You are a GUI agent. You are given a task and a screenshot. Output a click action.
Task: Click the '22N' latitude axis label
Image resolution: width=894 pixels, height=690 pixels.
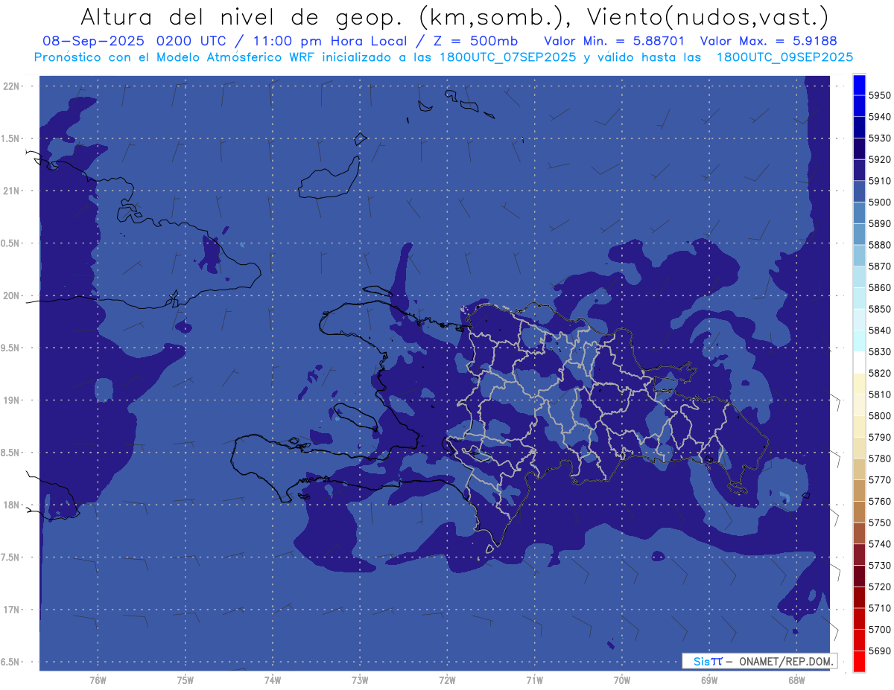pyautogui.click(x=11, y=86)
